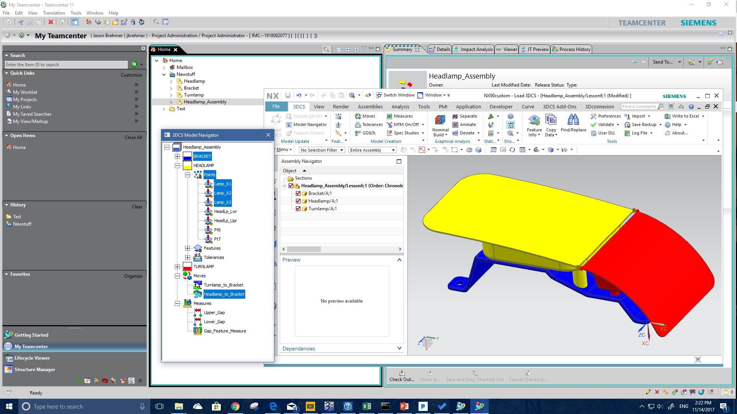Viewport: 737px width, 414px height.
Task: Select the blue BRACKET color swatch
Action: coord(187,156)
